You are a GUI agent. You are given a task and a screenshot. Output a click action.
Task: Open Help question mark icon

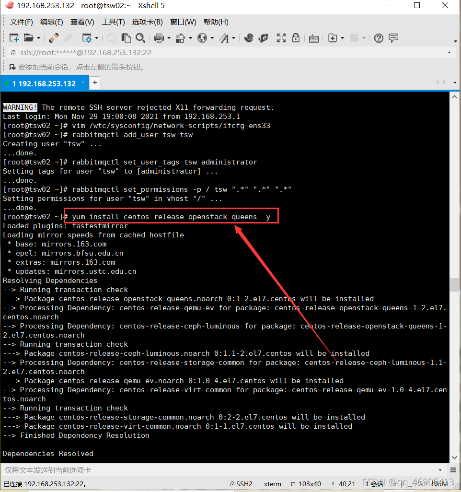[x=379, y=38]
